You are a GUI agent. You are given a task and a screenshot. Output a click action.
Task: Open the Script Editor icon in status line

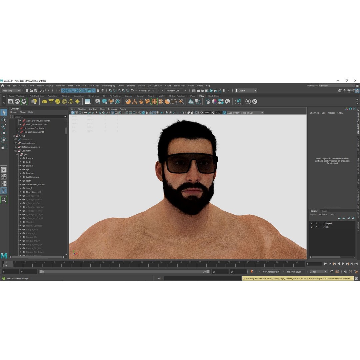point(357,278)
